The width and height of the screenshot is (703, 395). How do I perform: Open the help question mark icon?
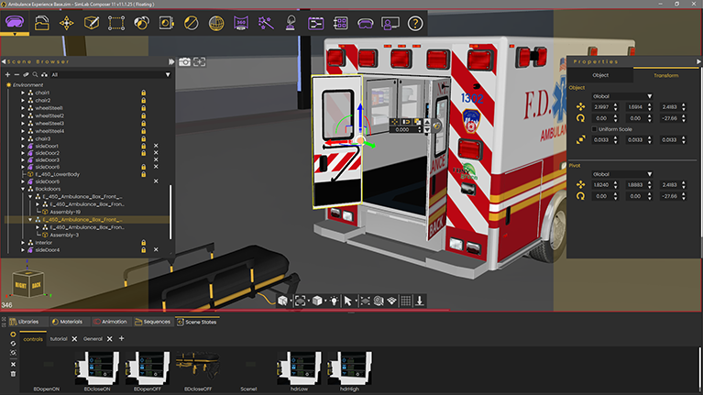(415, 23)
